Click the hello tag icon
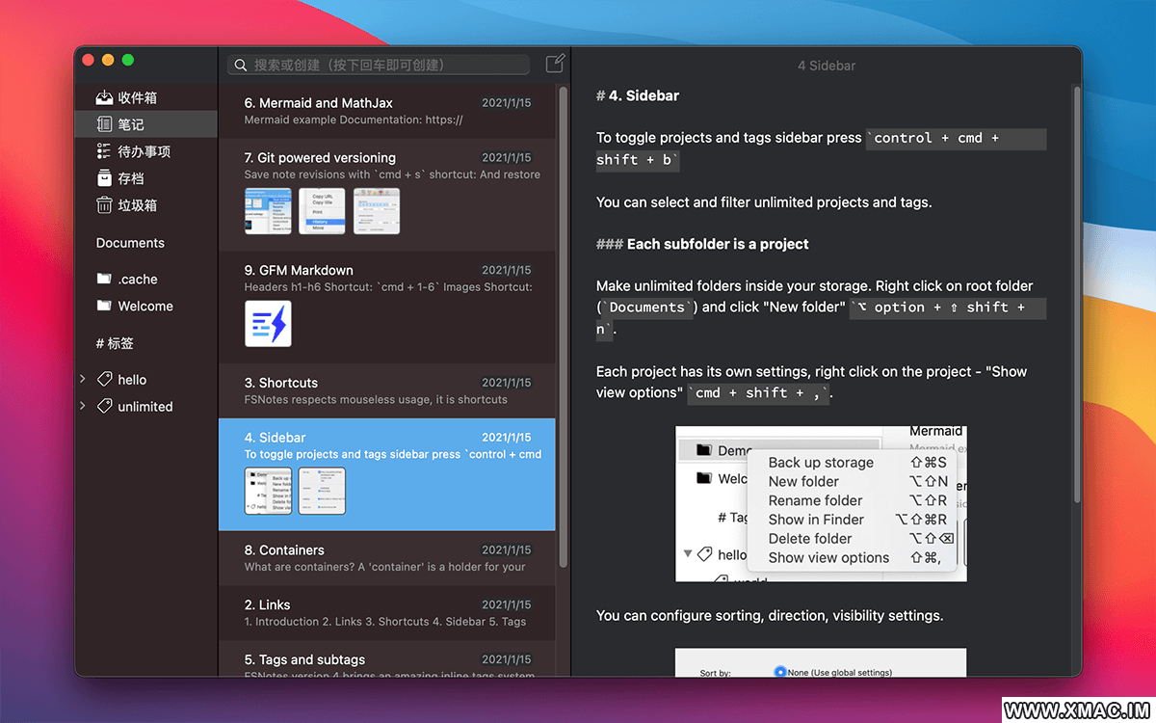1156x723 pixels. click(x=105, y=380)
